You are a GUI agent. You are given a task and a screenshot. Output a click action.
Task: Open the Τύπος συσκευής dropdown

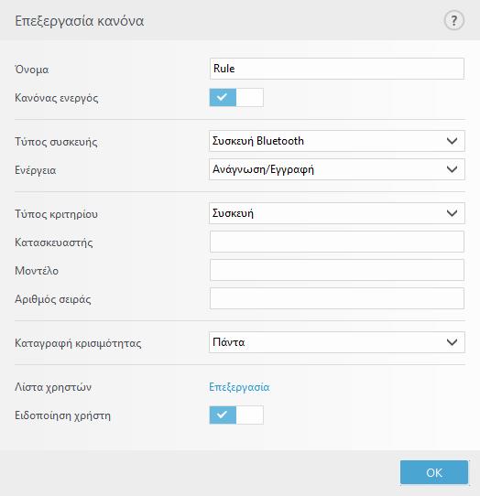[x=336, y=141]
